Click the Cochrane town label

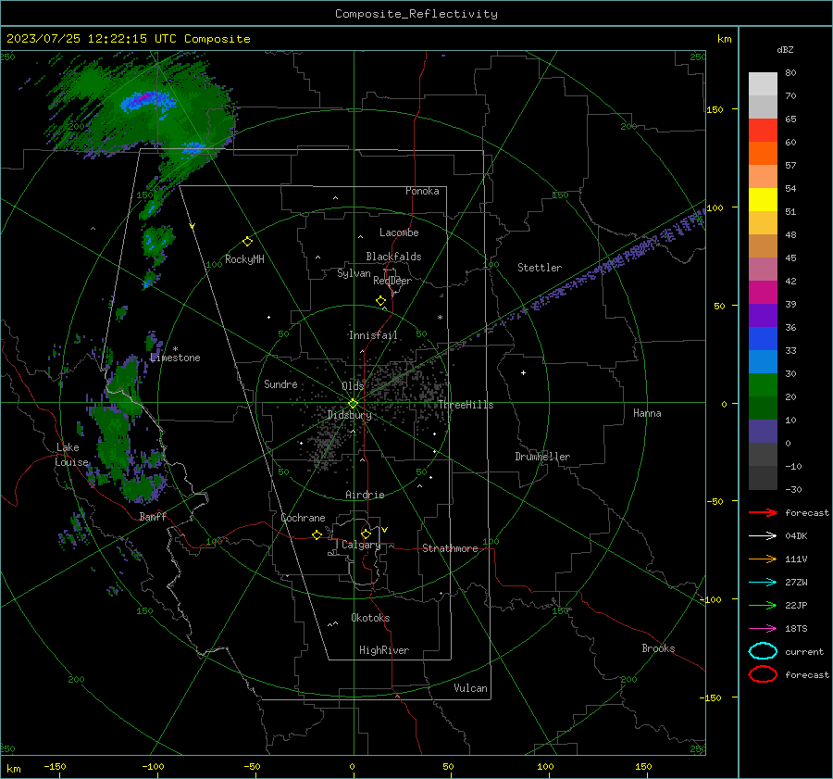(x=303, y=518)
